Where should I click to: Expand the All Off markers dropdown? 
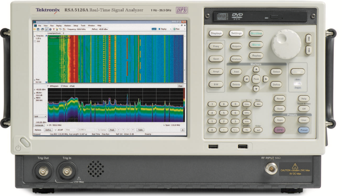(x=55, y=130)
